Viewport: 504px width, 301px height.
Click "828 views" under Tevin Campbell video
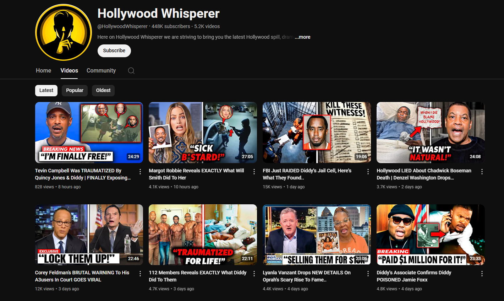44,187
